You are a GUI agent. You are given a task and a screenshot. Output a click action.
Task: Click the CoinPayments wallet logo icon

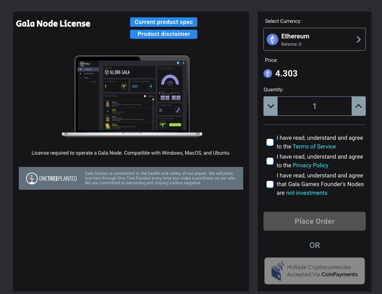point(278,271)
